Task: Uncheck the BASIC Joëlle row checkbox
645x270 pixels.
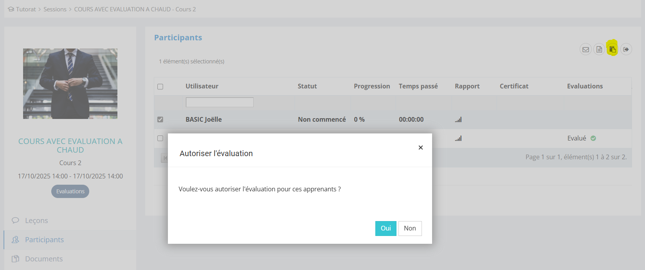Action: click(x=160, y=119)
